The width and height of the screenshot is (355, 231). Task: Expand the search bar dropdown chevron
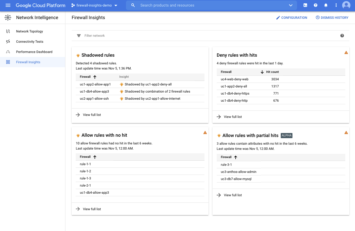[291, 5]
